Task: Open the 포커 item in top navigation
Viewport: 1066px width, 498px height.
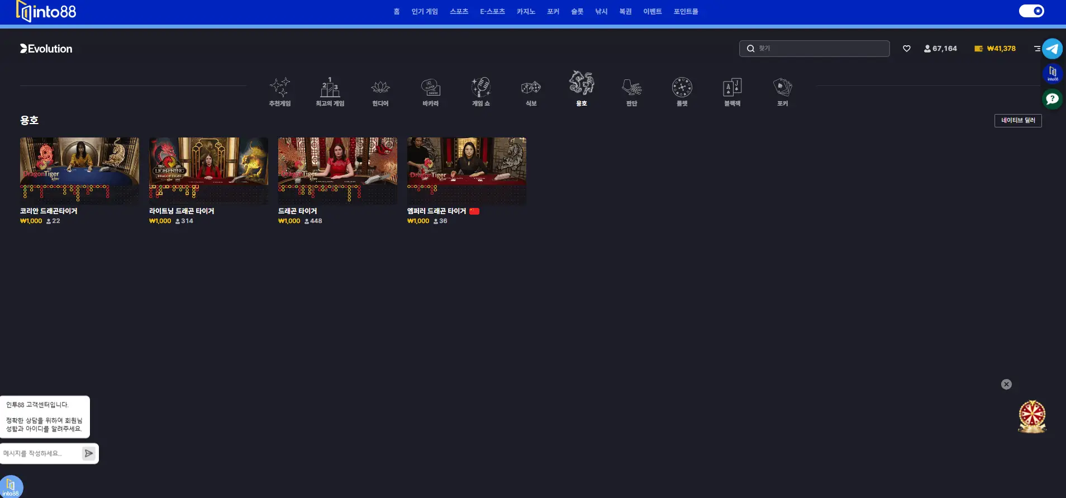Action: tap(553, 11)
